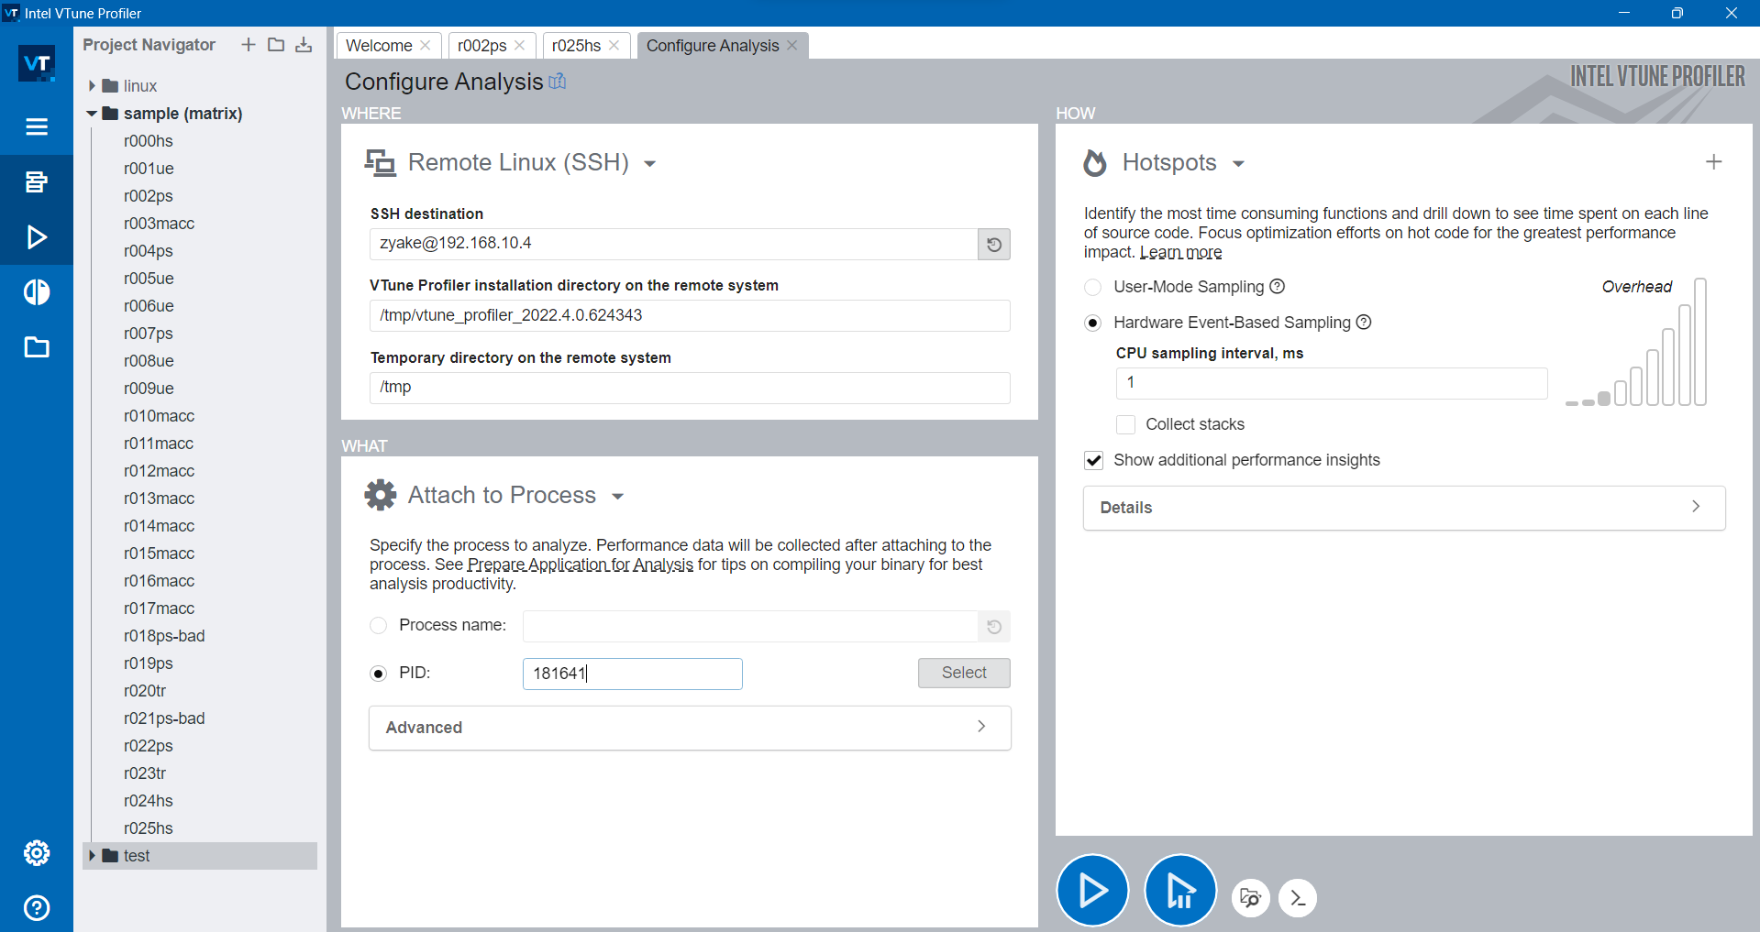
Task: Open the r018ps-bad result
Action: pos(164,636)
